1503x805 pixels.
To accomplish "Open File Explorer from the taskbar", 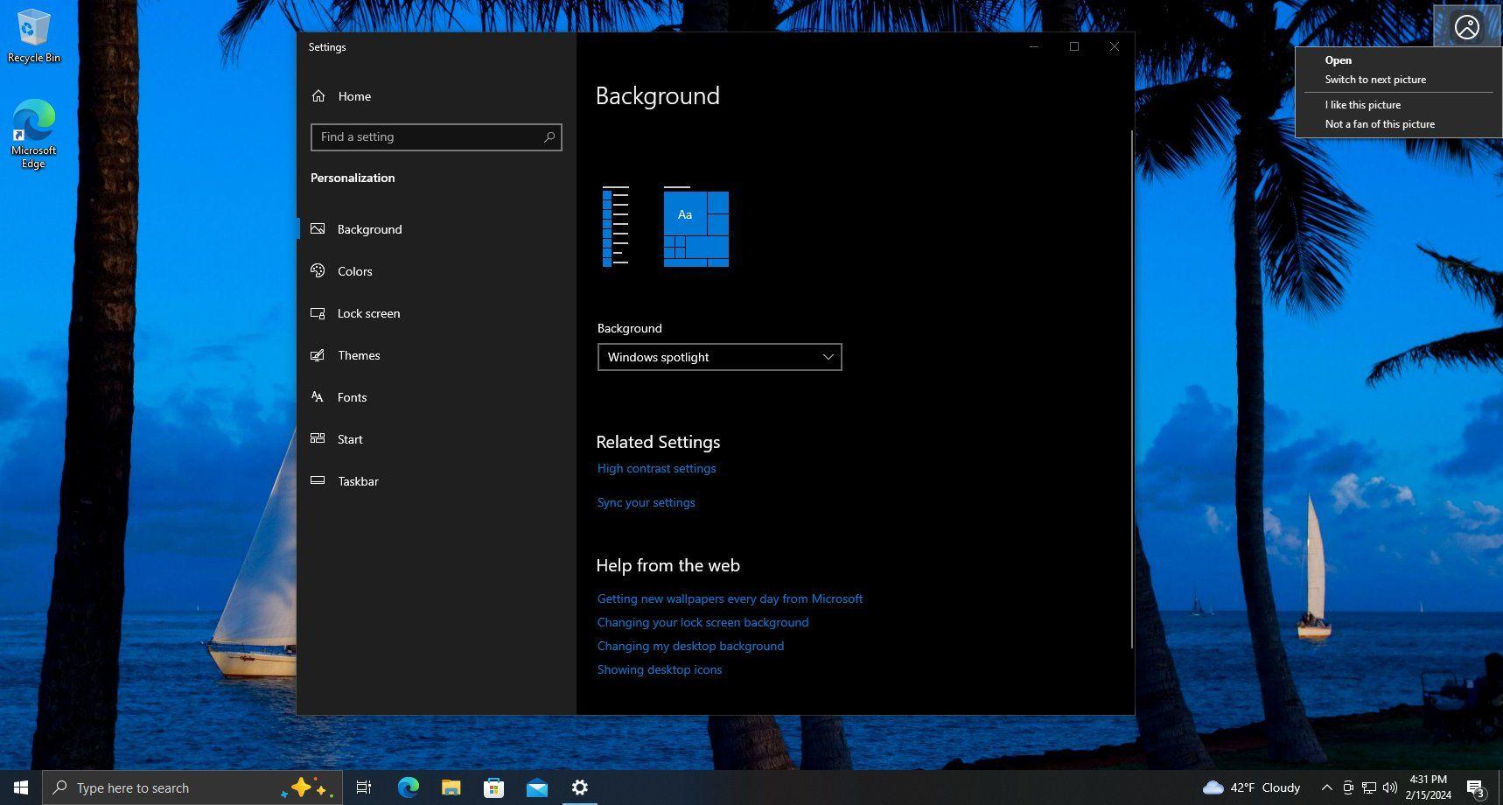I will click(x=451, y=787).
